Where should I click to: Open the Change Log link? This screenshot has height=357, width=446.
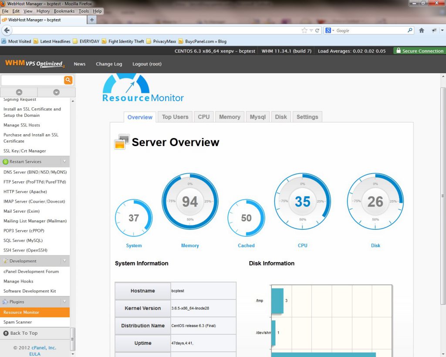pos(109,64)
